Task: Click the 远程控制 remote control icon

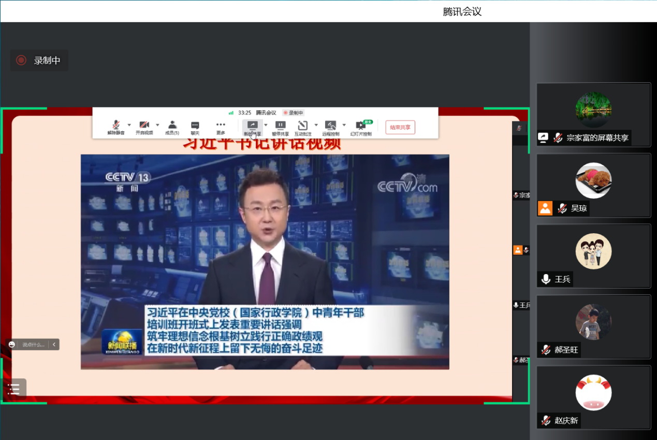Action: tap(330, 127)
